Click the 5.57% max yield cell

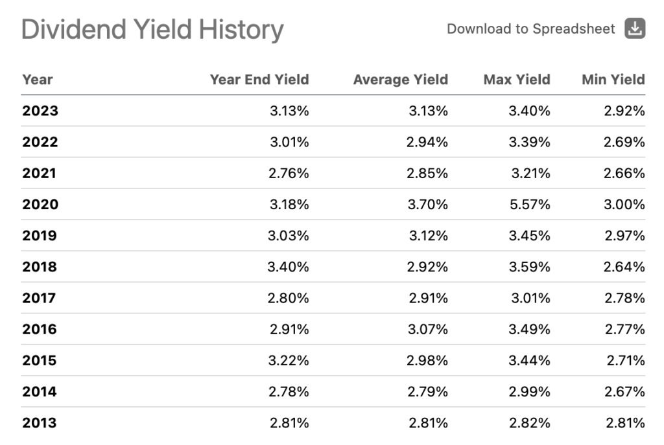tap(530, 205)
